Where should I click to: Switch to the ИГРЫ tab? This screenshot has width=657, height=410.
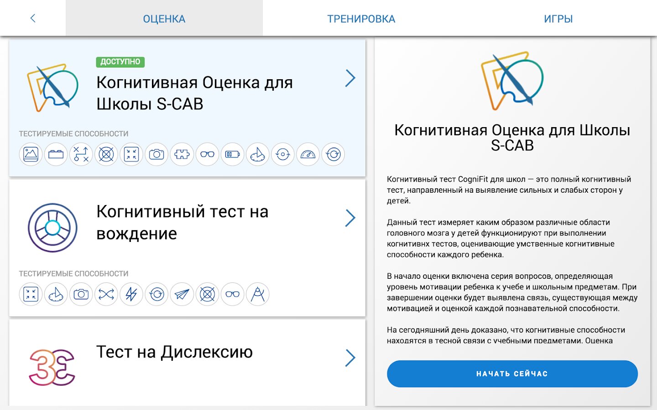click(x=558, y=19)
